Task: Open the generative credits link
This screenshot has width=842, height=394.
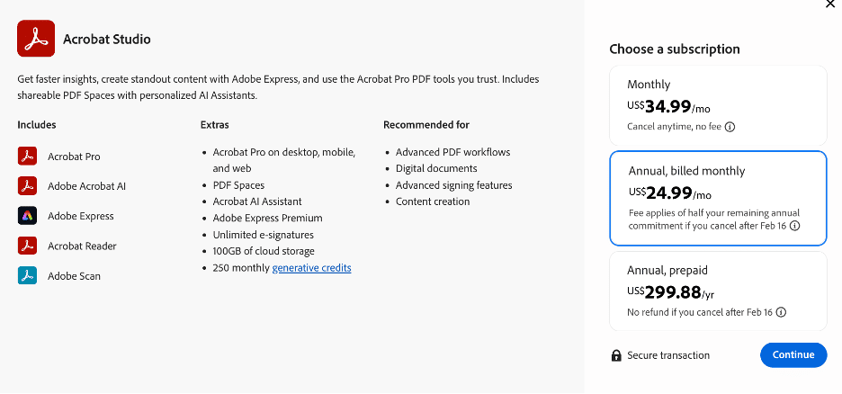Action: click(311, 268)
